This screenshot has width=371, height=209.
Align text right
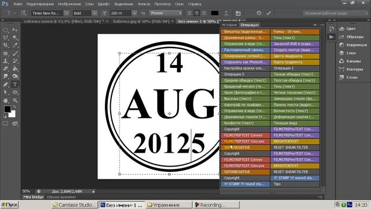click(203, 13)
